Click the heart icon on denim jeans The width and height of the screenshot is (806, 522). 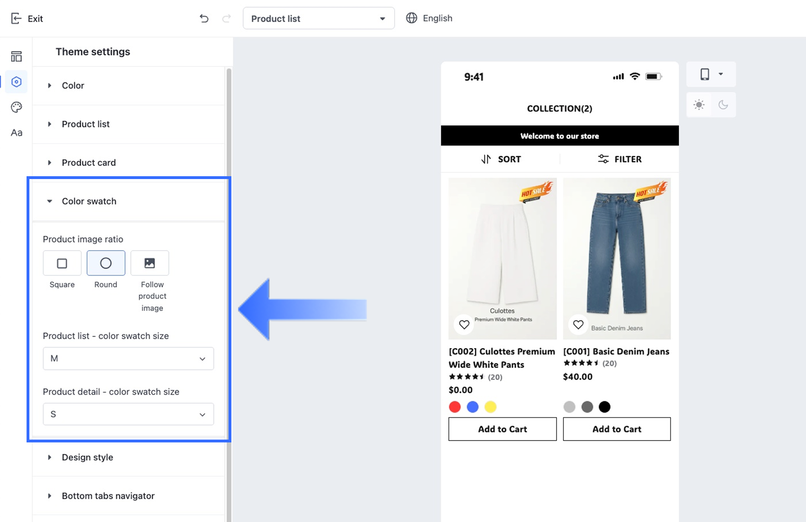coord(578,324)
